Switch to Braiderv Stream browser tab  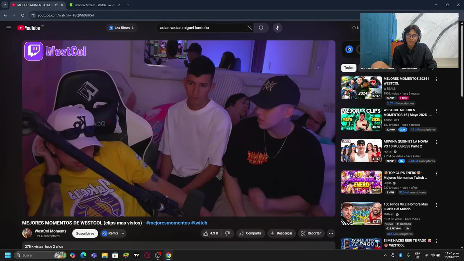click(x=95, y=5)
